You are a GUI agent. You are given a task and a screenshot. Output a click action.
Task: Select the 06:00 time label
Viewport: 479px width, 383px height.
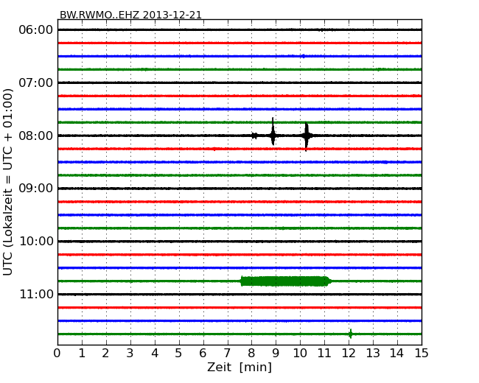point(36,30)
